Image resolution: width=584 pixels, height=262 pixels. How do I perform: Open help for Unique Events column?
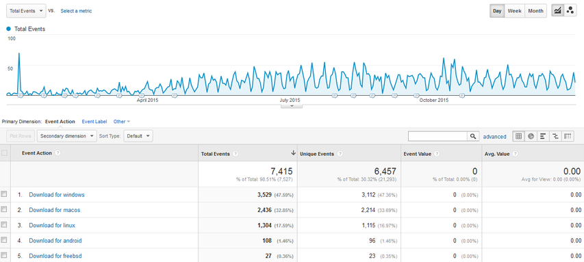[x=340, y=154]
